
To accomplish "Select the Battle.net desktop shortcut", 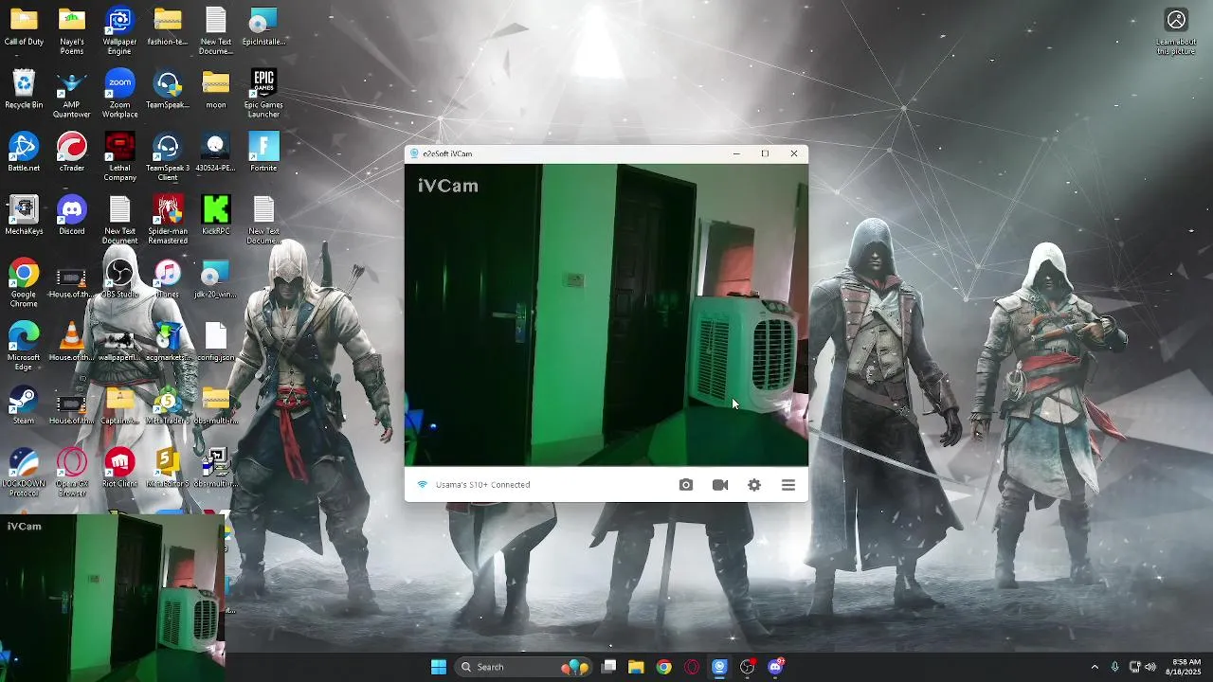I will pos(24,153).
